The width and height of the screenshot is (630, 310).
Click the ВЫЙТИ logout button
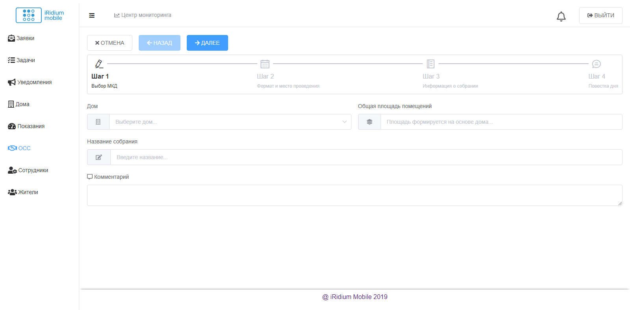pos(600,15)
